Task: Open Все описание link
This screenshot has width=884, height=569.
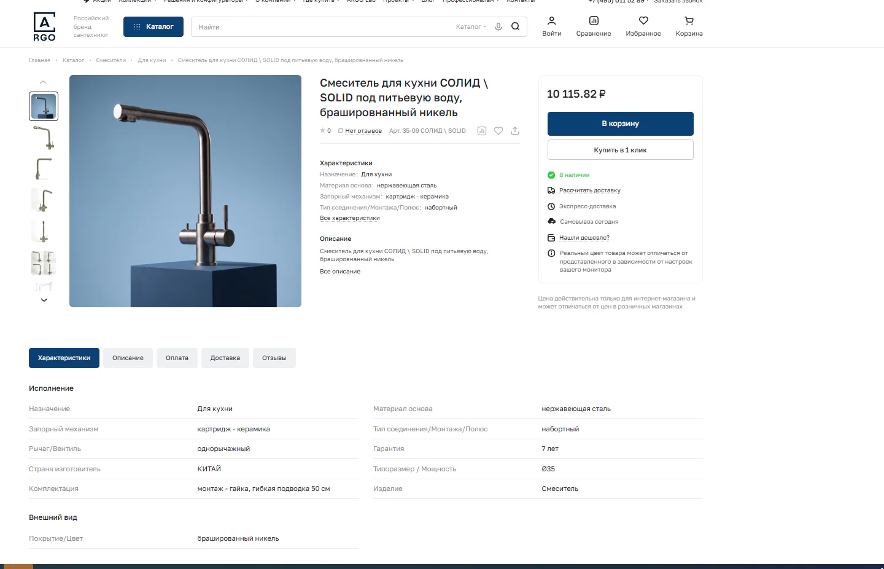Action: coord(340,272)
